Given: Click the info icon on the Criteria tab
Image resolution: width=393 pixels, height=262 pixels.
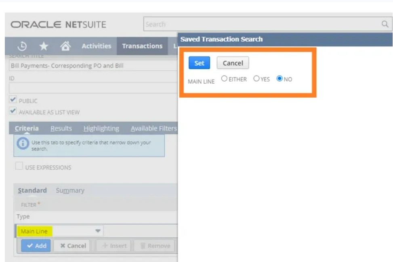Looking at the screenshot, I should click(23, 144).
